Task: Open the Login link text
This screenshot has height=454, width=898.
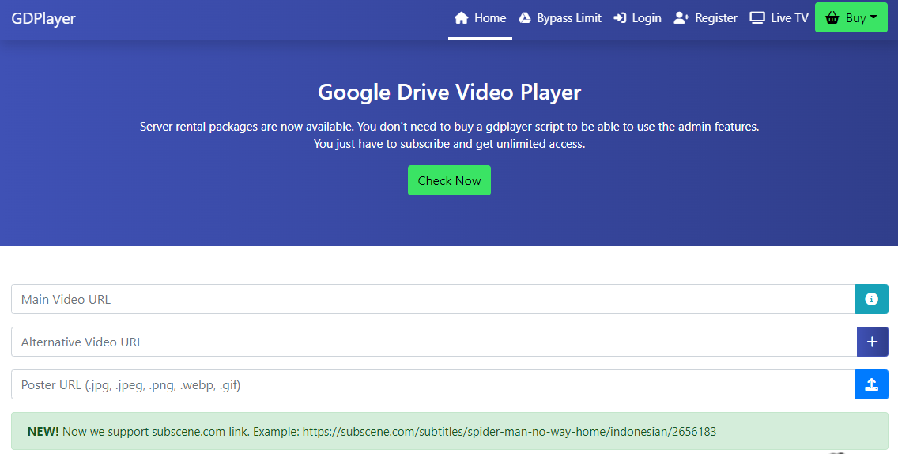Action: click(x=647, y=18)
